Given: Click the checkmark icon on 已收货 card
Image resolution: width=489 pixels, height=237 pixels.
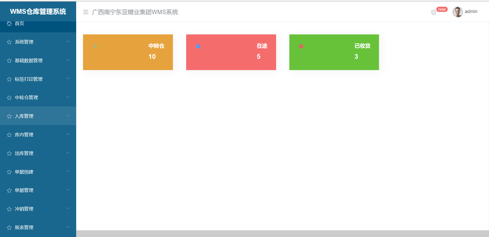Looking at the screenshot, I should [301, 47].
